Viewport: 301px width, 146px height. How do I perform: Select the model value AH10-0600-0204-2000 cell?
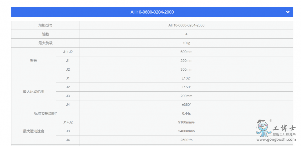click(186, 25)
